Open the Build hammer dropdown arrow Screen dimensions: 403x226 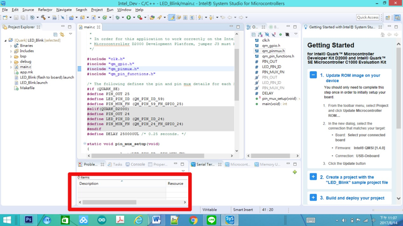(48, 18)
